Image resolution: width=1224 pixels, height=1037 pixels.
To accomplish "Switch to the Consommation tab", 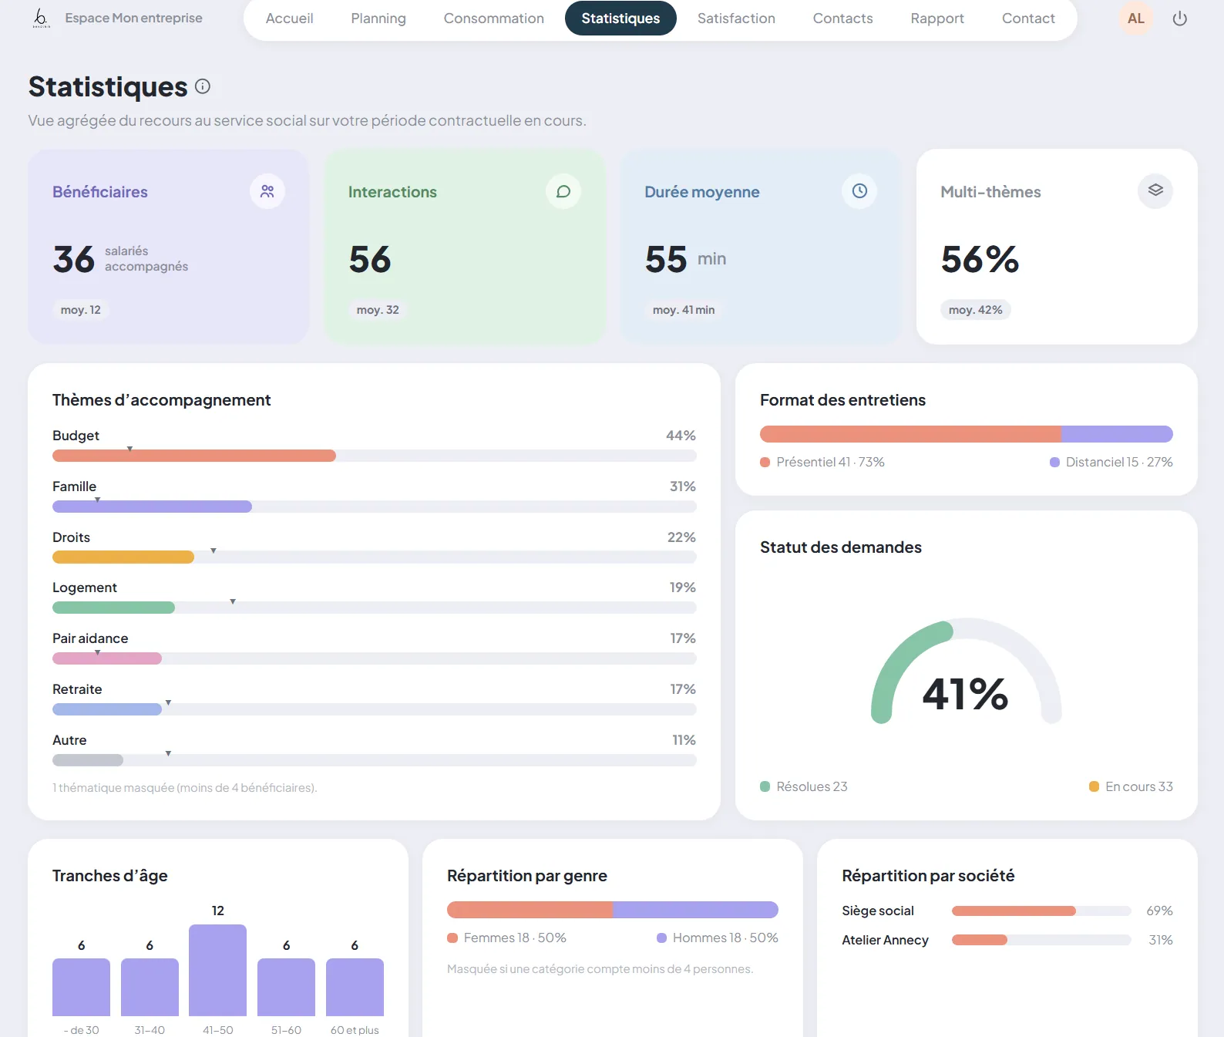I will (494, 19).
